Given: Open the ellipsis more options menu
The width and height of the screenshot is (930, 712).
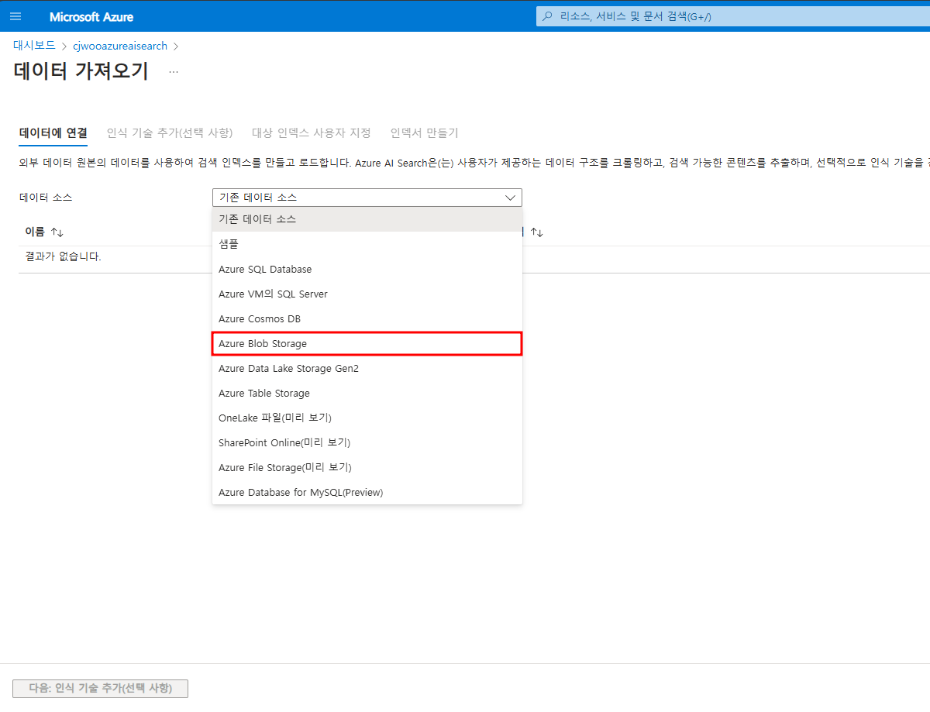Looking at the screenshot, I should point(174,71).
